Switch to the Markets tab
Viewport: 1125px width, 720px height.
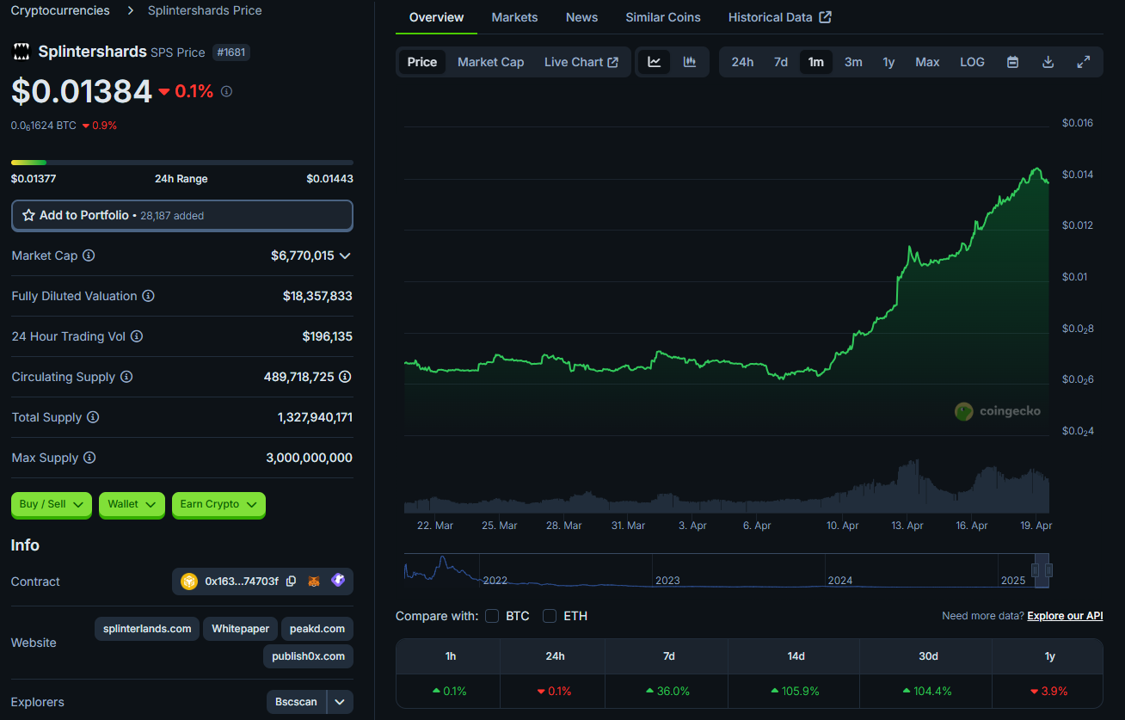pyautogui.click(x=514, y=17)
